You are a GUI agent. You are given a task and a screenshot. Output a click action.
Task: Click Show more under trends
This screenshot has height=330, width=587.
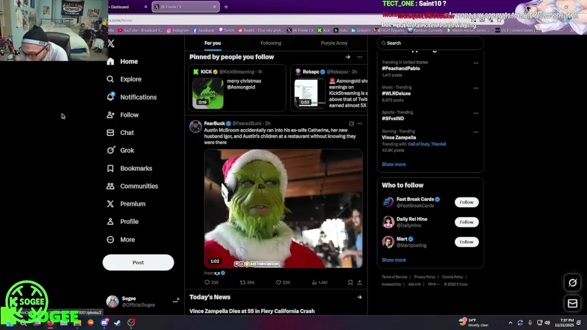click(x=393, y=164)
